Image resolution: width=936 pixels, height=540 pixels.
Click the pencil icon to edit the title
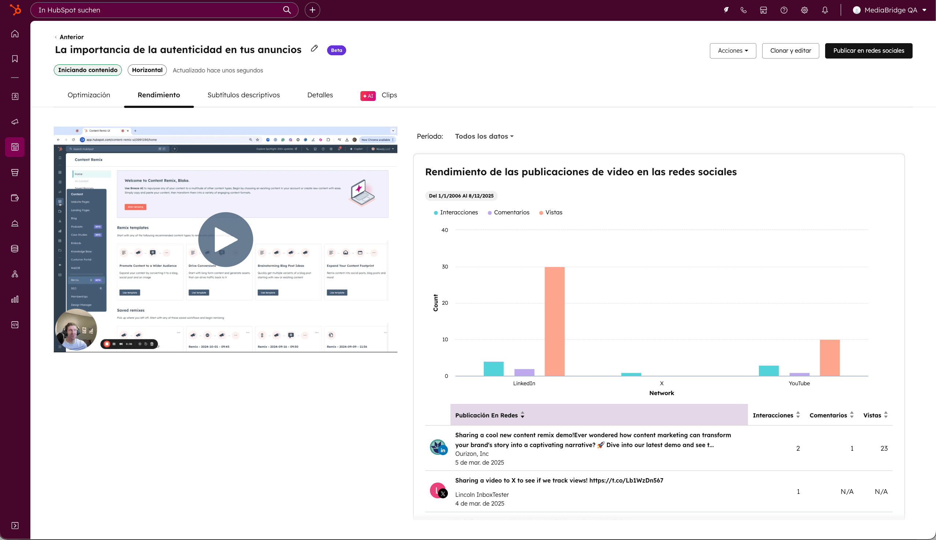pyautogui.click(x=314, y=49)
